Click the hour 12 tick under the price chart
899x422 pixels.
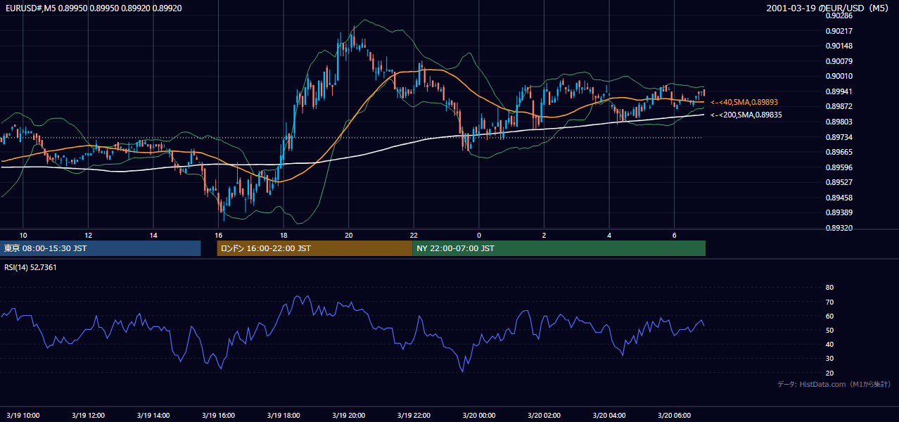pos(88,235)
